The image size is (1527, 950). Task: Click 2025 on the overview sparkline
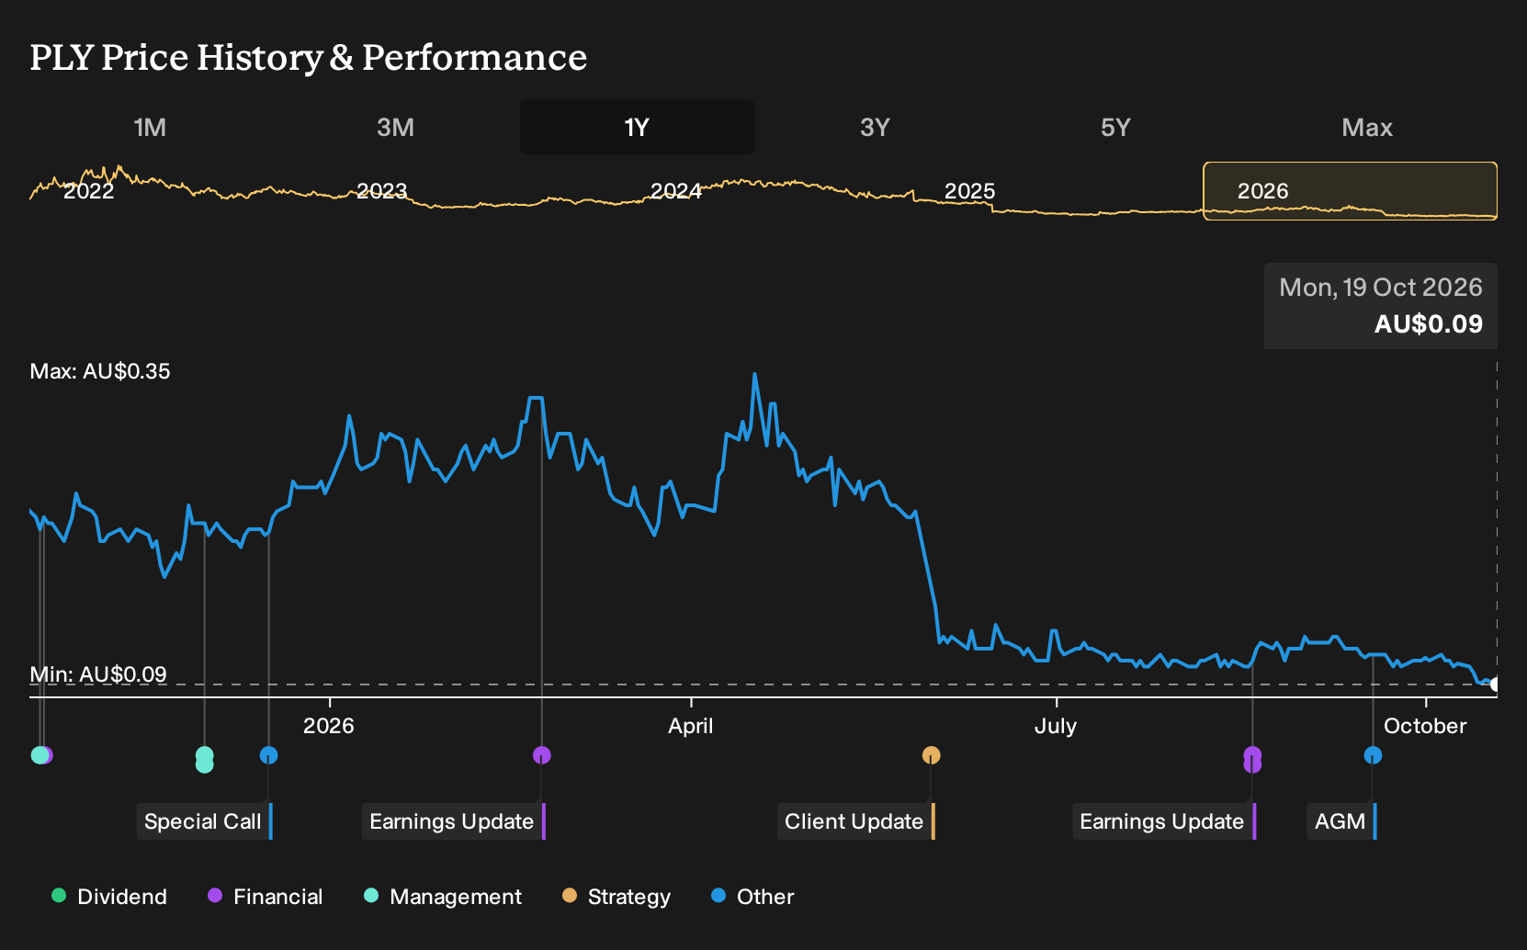[x=970, y=191]
